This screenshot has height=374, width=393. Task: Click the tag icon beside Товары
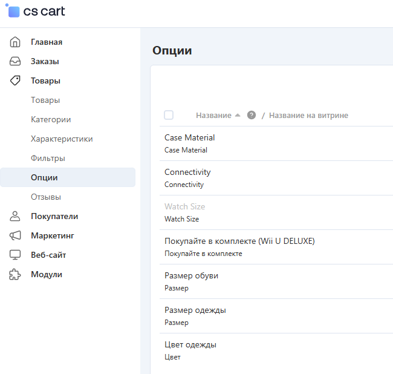pos(16,81)
